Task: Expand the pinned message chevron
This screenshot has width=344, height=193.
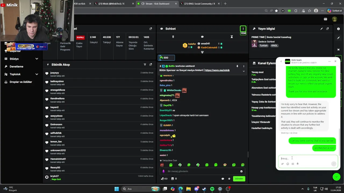Action: click(244, 71)
